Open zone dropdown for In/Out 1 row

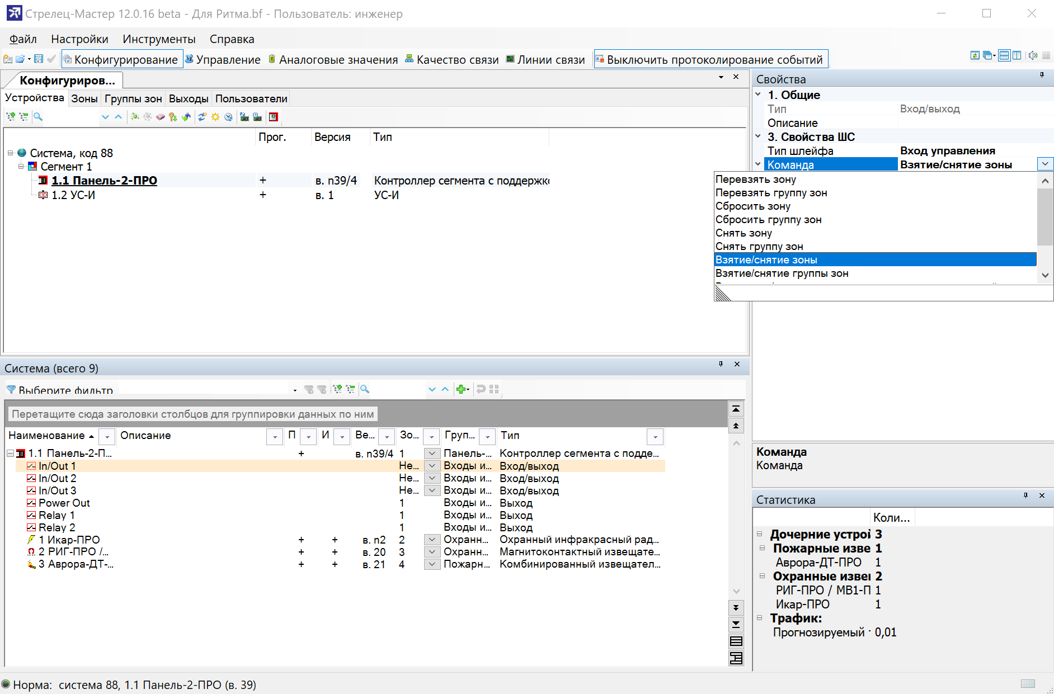[x=431, y=466]
